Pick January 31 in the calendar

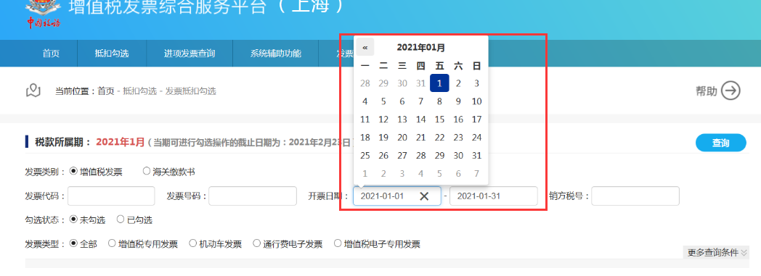coord(476,156)
